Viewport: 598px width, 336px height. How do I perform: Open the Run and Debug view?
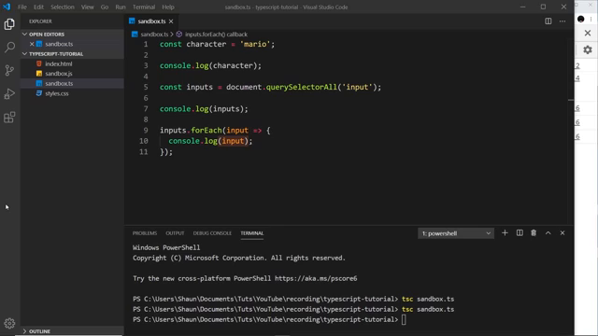coord(9,93)
